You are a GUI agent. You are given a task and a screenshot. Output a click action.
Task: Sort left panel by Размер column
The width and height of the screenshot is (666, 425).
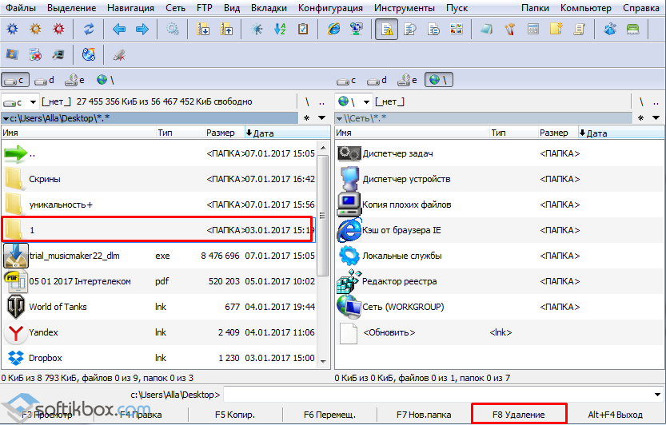[x=220, y=133]
